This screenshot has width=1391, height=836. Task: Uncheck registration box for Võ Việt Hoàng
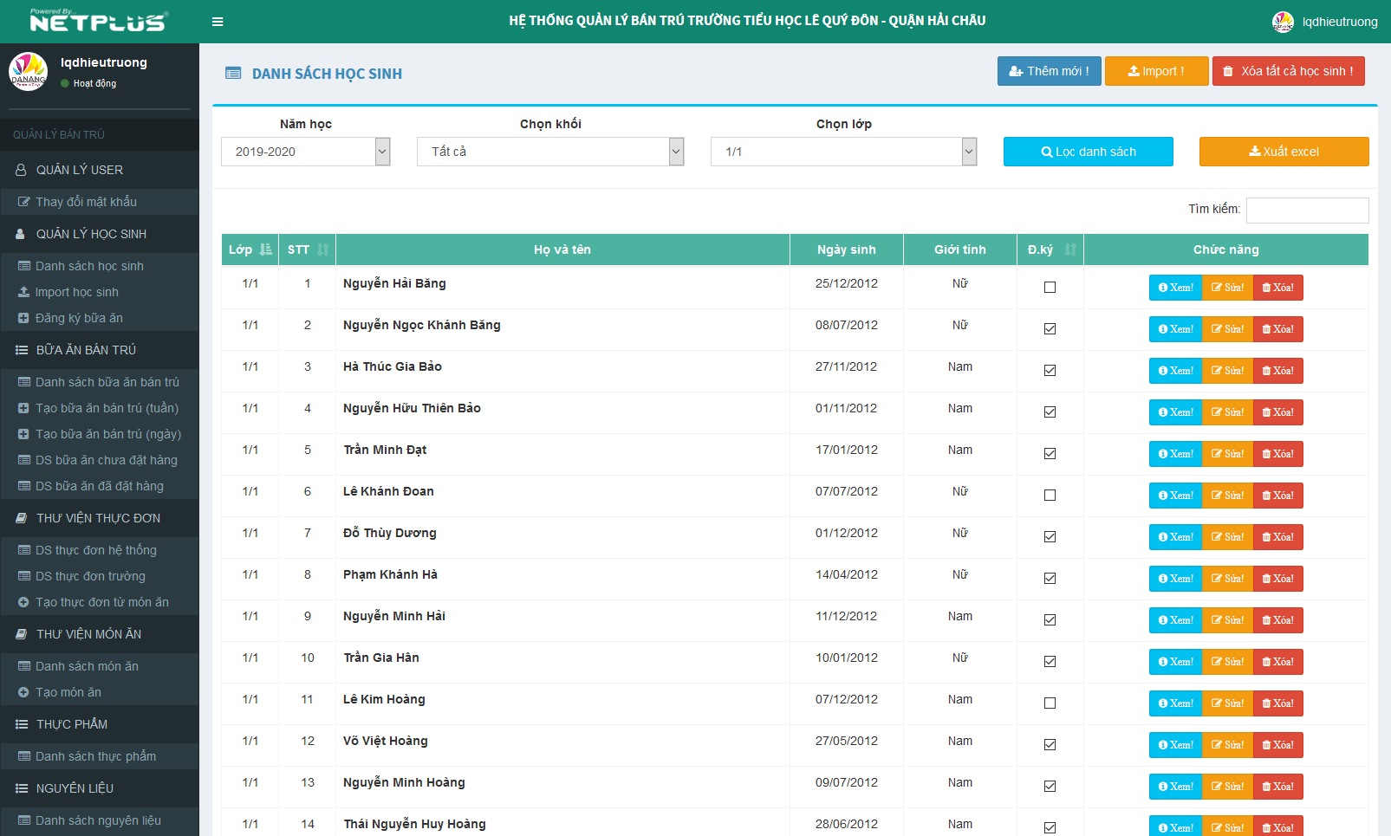1050,745
